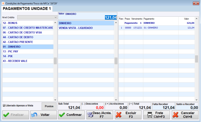201x122 pixels.
Task: Select 07 - CARTAO DE CREDITO MASTERCARD
Action: click(28, 28)
